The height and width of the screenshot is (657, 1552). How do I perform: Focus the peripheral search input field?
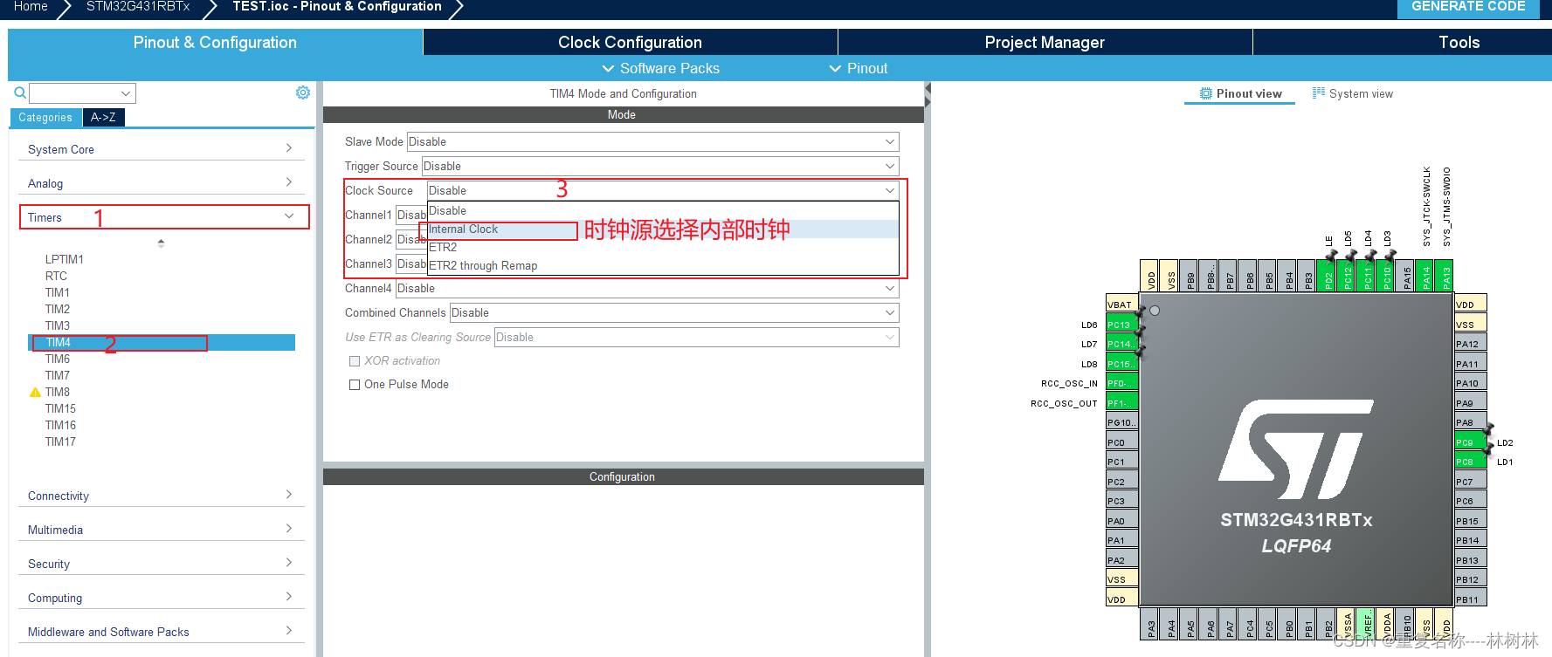point(74,93)
